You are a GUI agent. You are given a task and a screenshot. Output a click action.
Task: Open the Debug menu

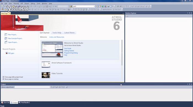pos(33,4)
